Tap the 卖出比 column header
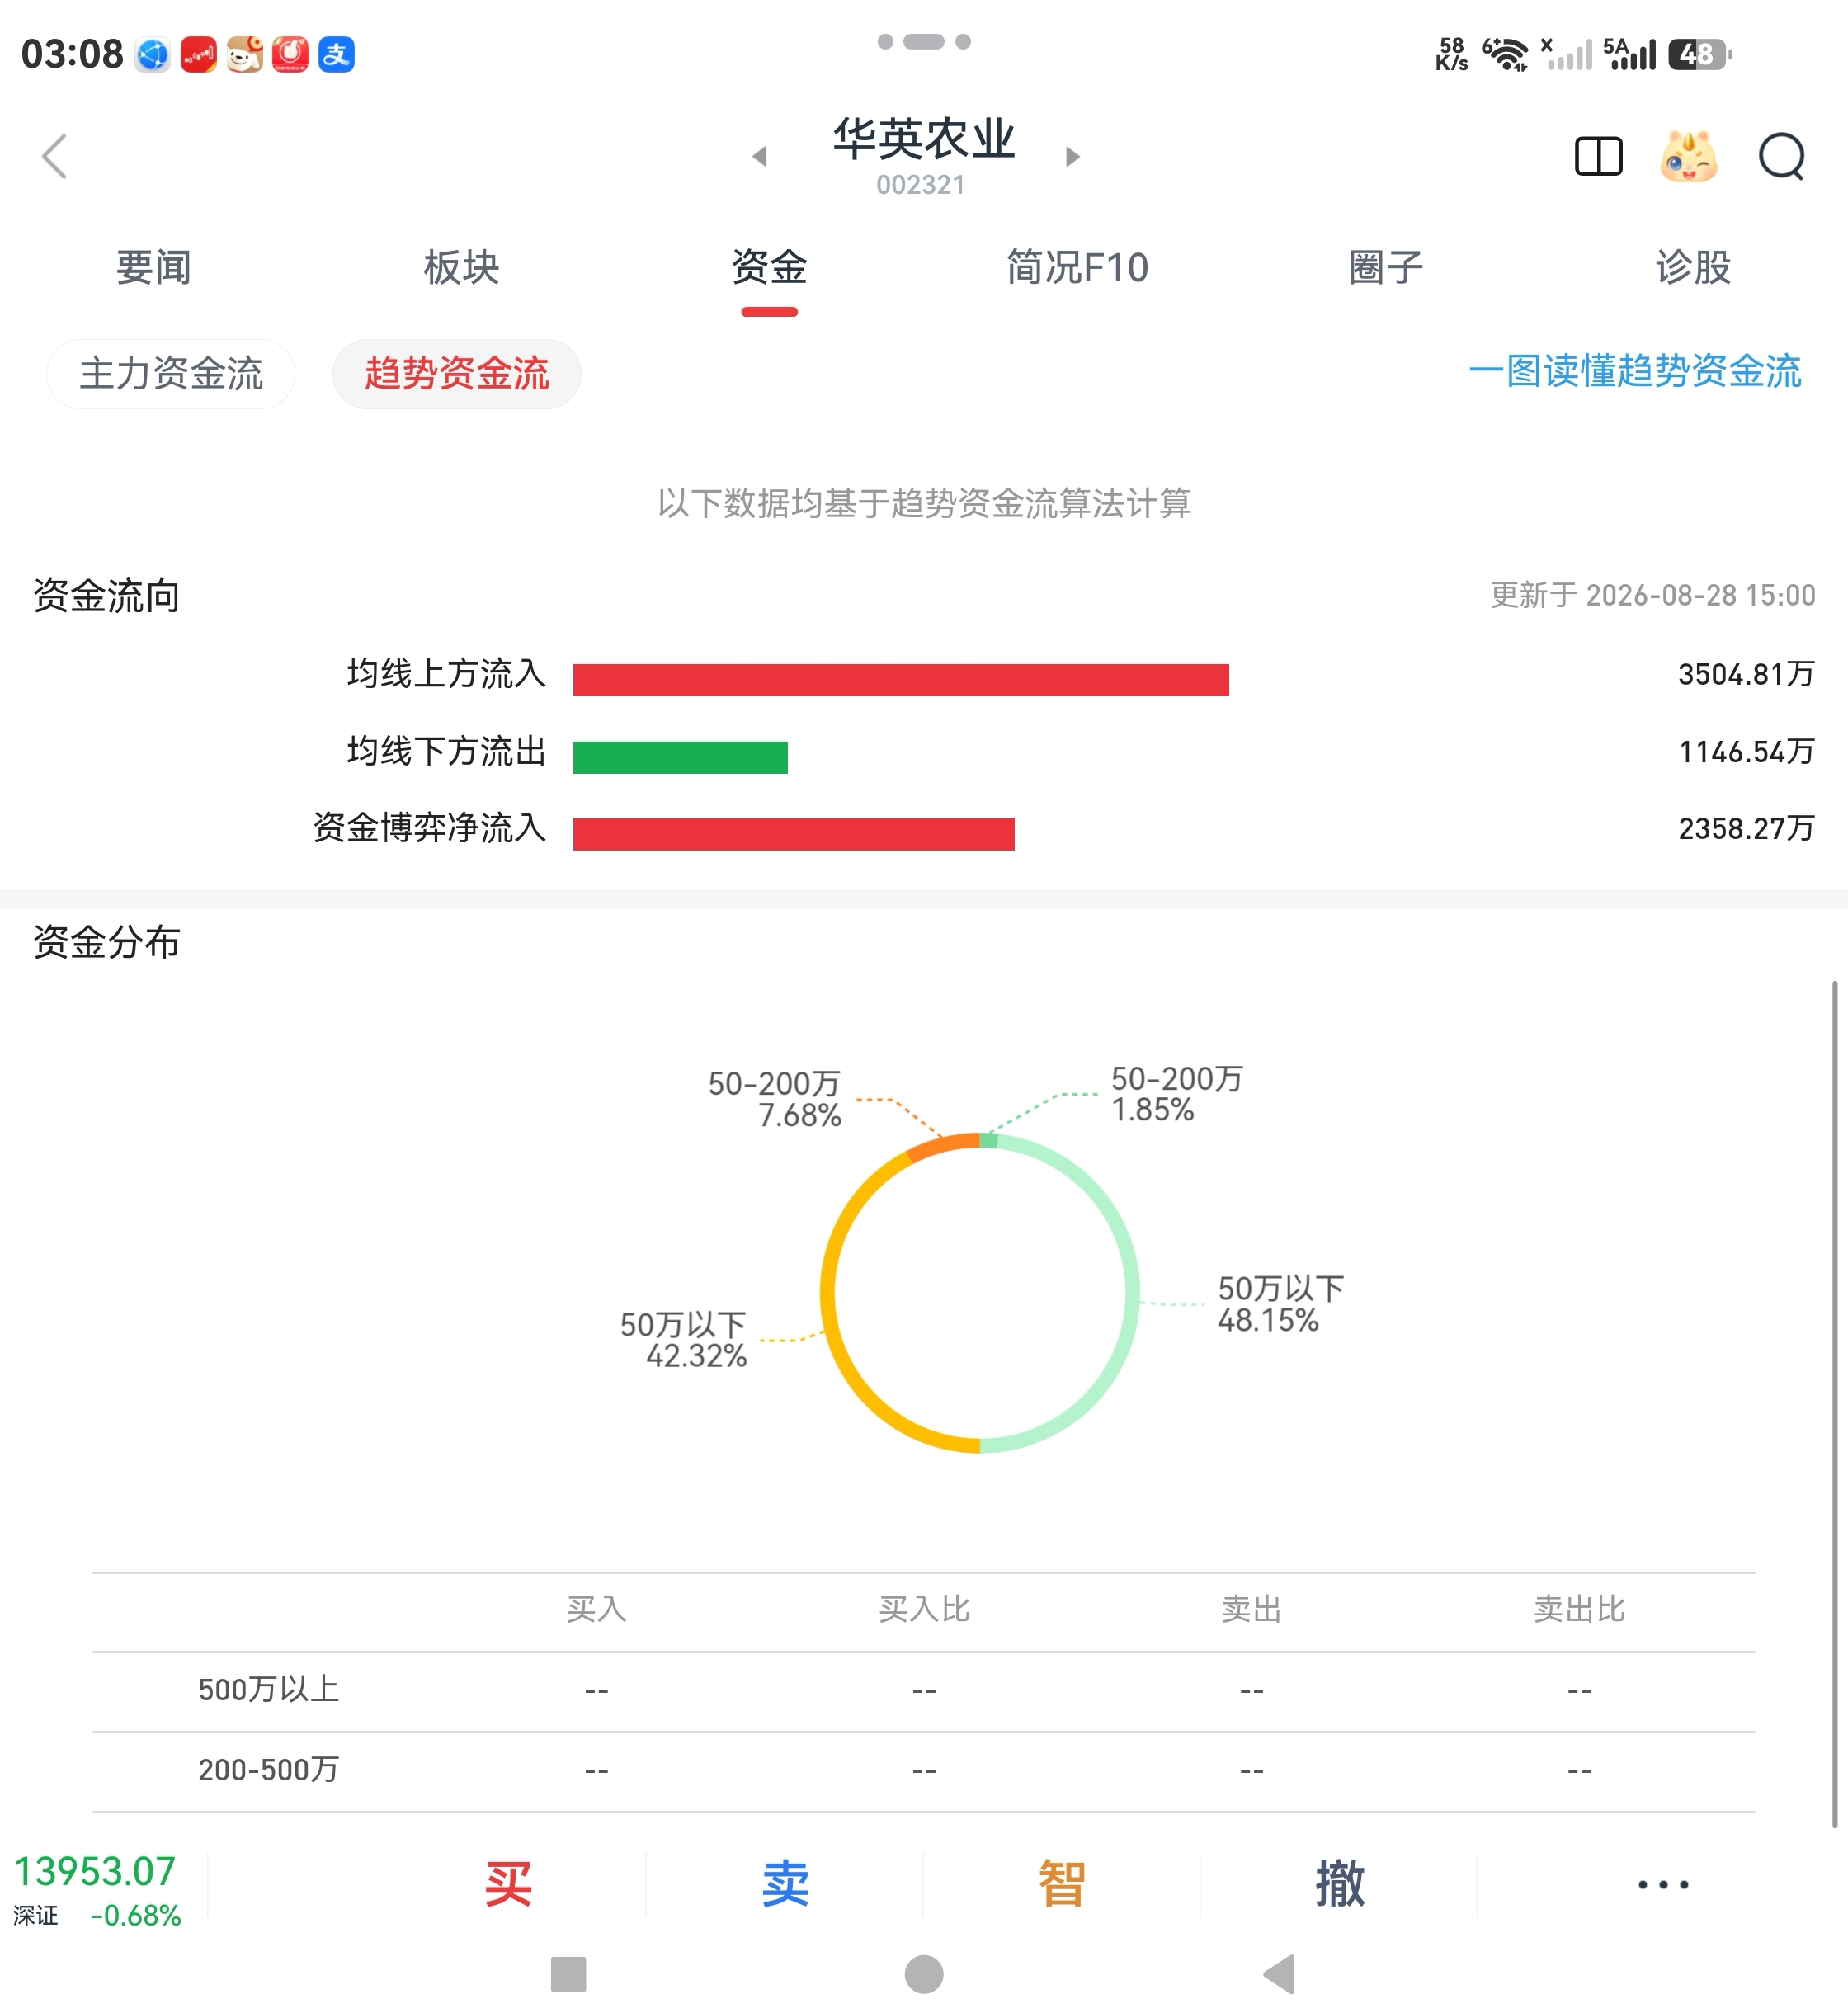 click(x=1579, y=1609)
